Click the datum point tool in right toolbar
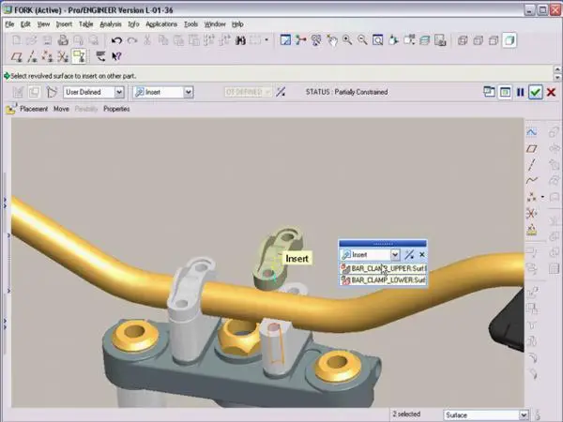 [x=532, y=197]
